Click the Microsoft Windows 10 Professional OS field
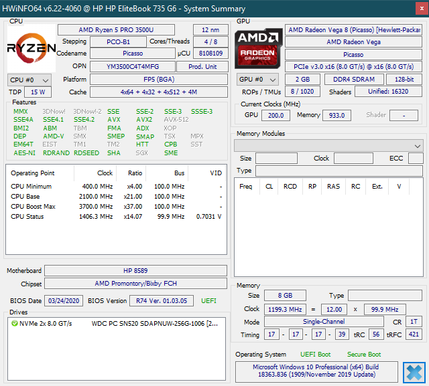The width and height of the screenshot is (429, 386). click(316, 371)
